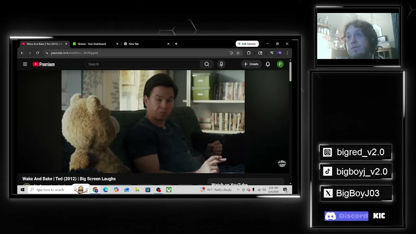Focus the YouTube search field

click(x=143, y=64)
